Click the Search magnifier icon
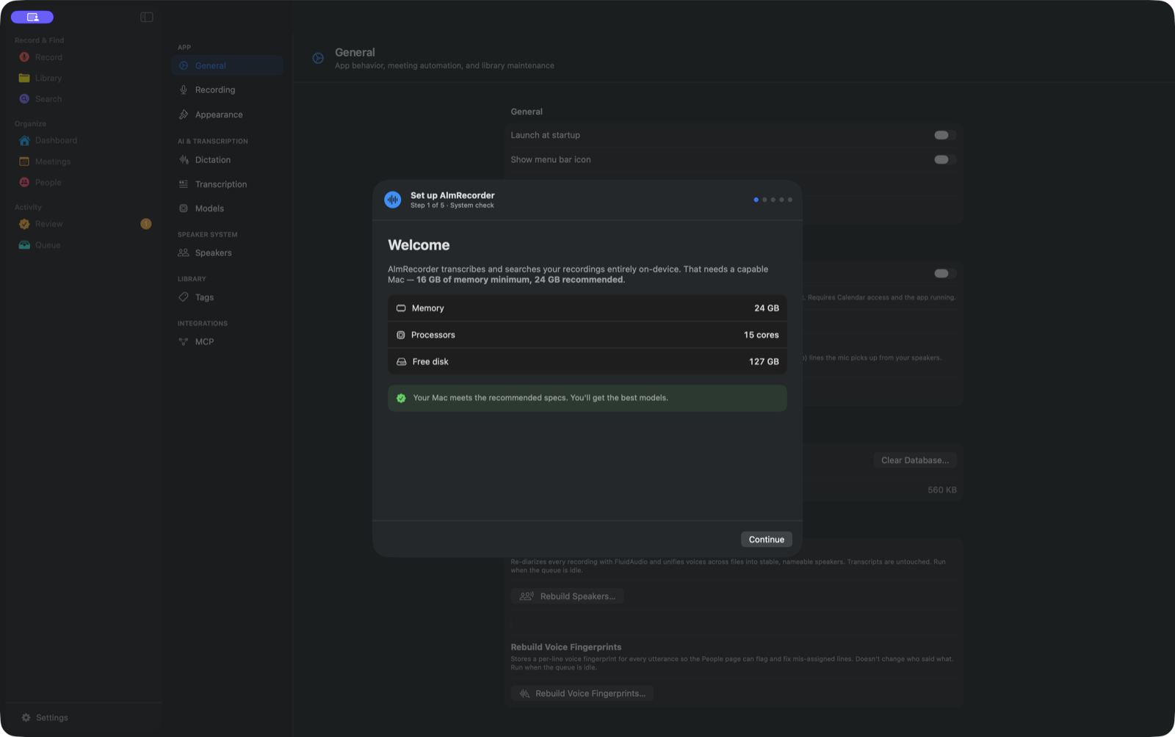This screenshot has height=737, width=1175. coord(24,99)
